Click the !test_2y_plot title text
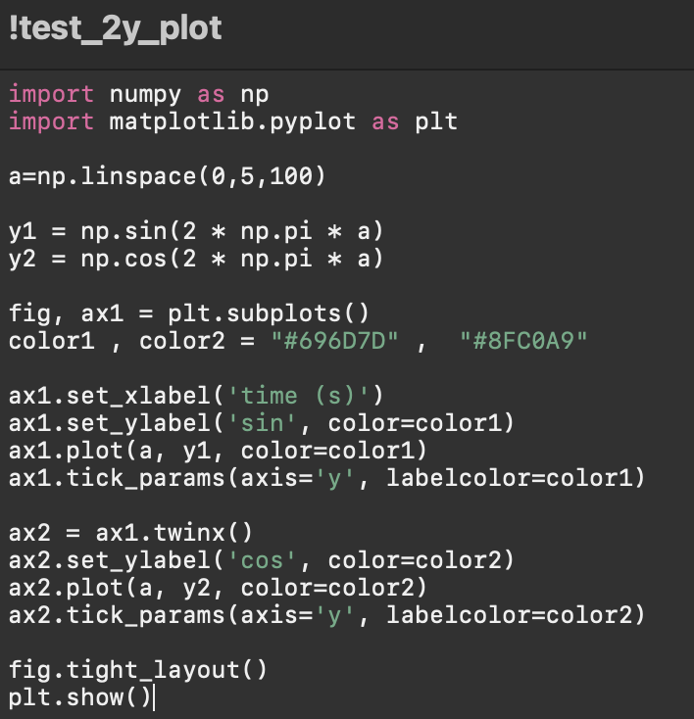 coord(116,28)
